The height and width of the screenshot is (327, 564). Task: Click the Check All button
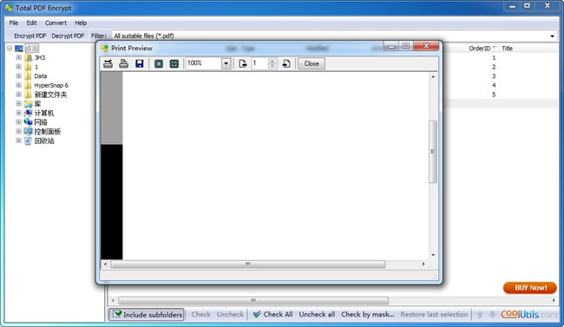[x=272, y=314]
